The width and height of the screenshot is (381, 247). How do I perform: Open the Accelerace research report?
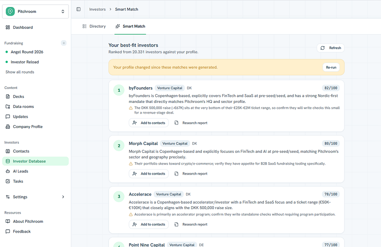[x=191, y=224]
